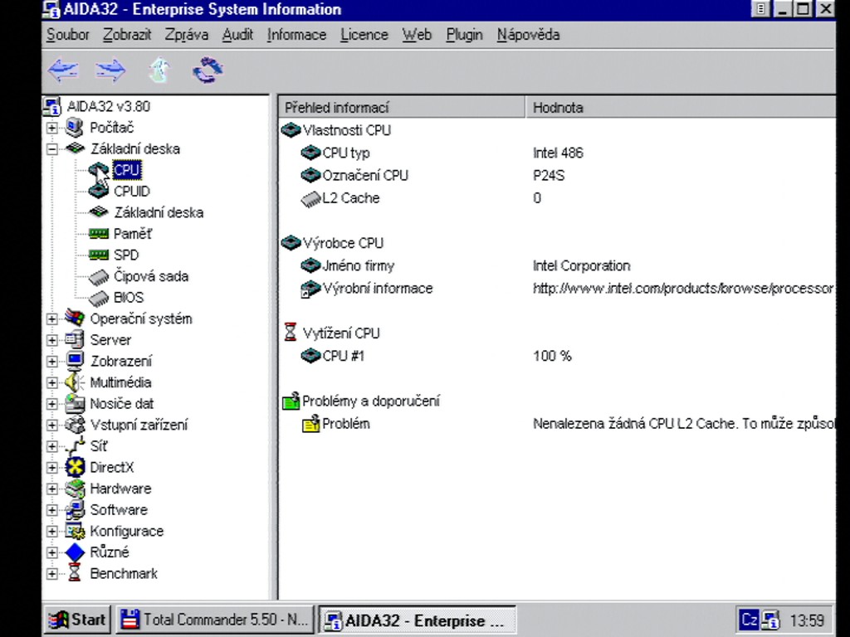Select the Server icon in tree
The width and height of the screenshot is (850, 637).
[75, 339]
